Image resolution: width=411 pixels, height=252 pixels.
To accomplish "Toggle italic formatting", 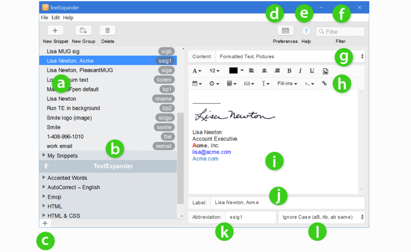I will tap(301, 71).
